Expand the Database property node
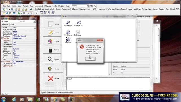This screenshot has height=102, width=181. [x=2, y=38]
